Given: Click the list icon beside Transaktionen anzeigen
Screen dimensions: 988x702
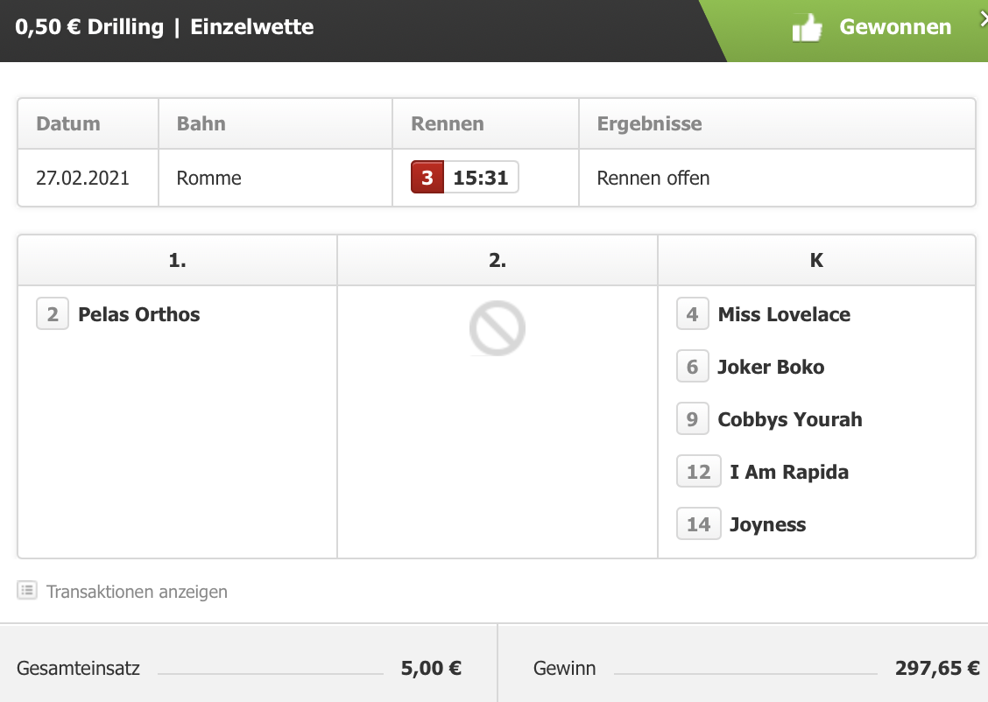Looking at the screenshot, I should pos(27,591).
